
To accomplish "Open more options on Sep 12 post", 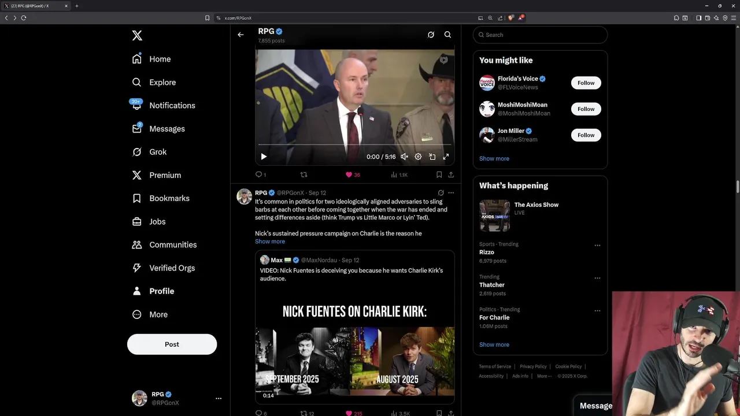I will (451, 193).
